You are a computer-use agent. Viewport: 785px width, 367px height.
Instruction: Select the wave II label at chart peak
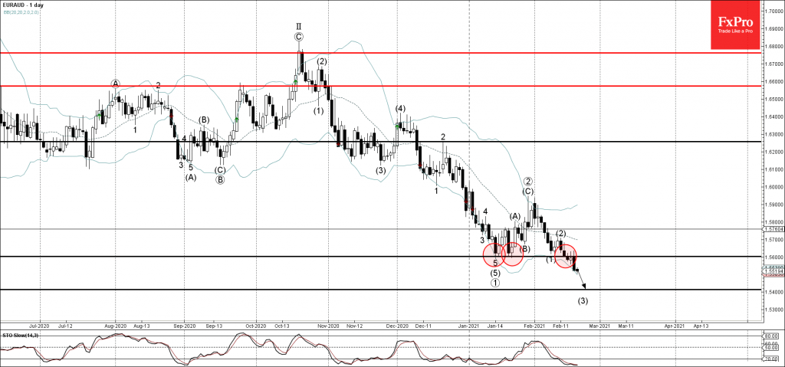pos(299,25)
